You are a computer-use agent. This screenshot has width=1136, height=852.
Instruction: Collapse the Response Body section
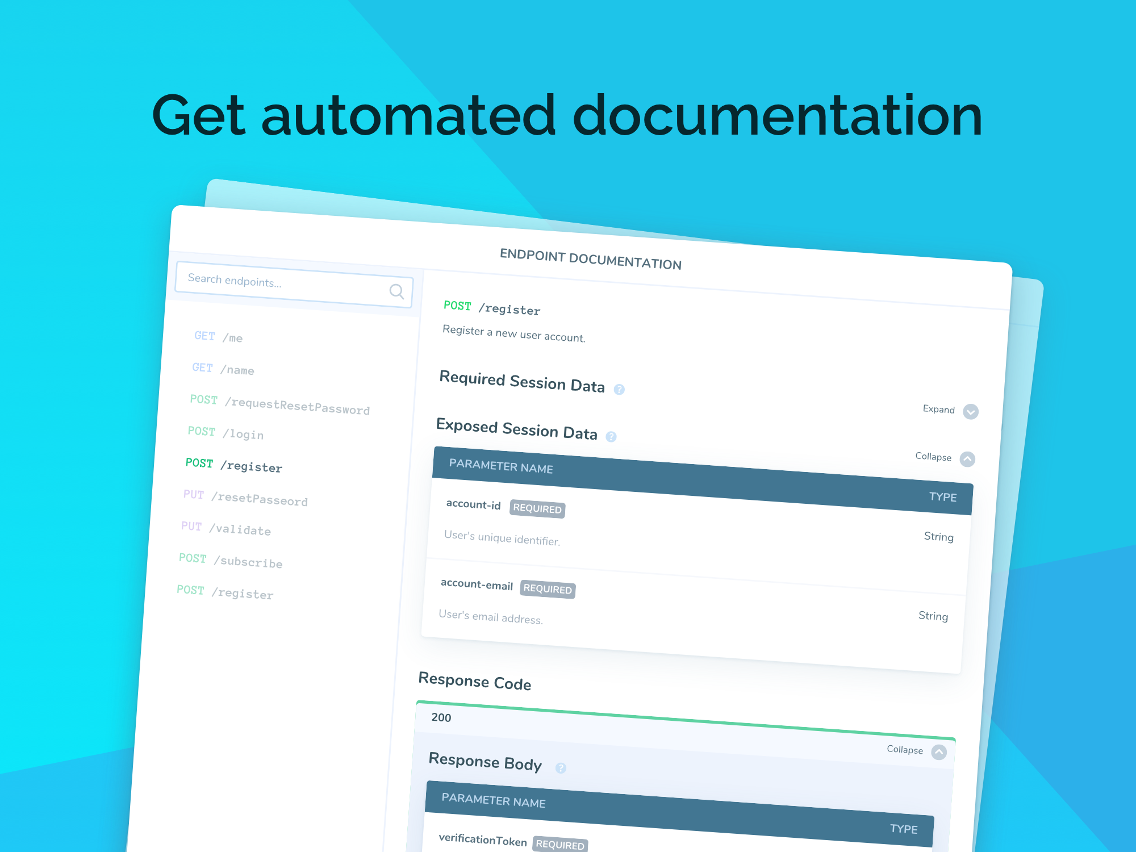tap(939, 752)
